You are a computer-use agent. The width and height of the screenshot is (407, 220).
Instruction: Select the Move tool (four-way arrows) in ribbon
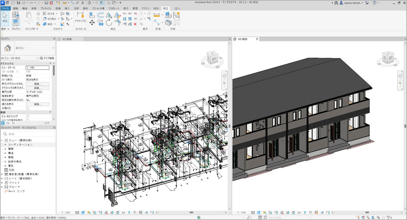click(92, 22)
